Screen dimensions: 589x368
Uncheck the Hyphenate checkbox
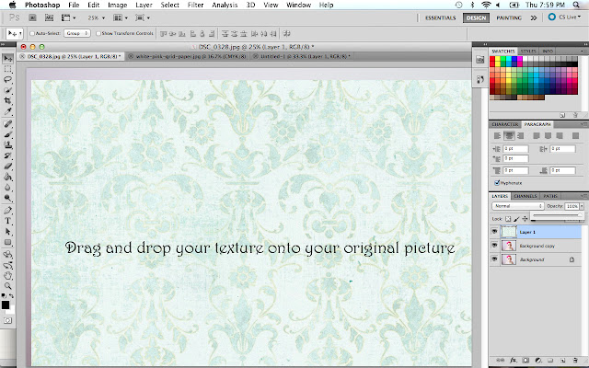tap(497, 182)
